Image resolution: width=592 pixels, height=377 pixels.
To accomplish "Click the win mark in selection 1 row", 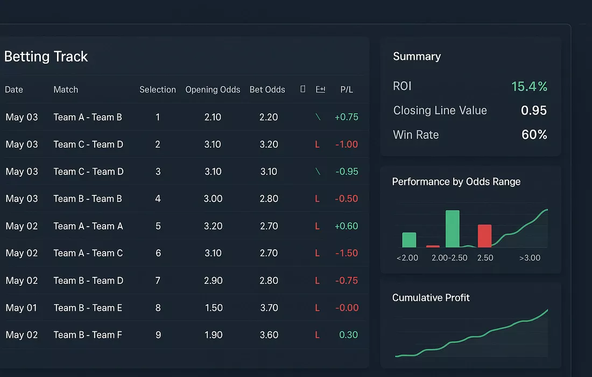I will pyautogui.click(x=318, y=117).
